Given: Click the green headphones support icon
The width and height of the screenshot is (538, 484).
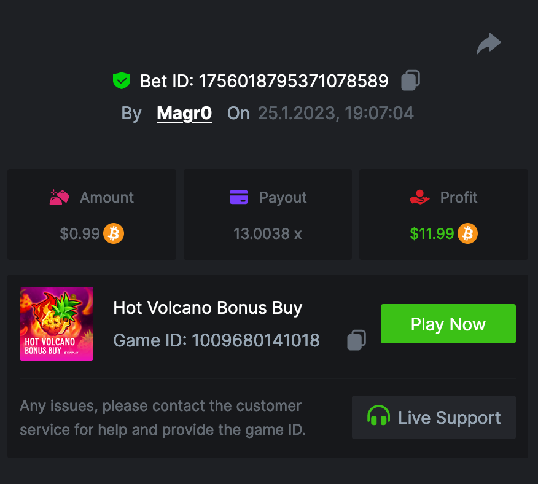Looking at the screenshot, I should (378, 417).
